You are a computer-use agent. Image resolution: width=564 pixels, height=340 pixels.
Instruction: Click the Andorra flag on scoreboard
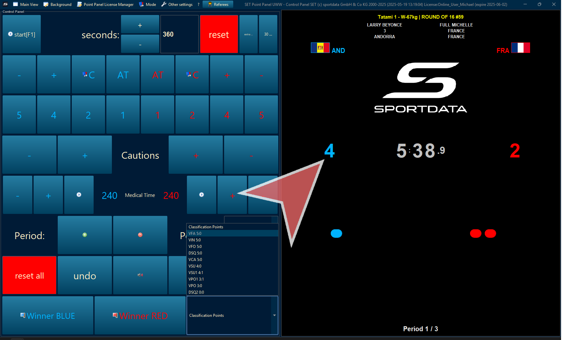pyautogui.click(x=320, y=48)
